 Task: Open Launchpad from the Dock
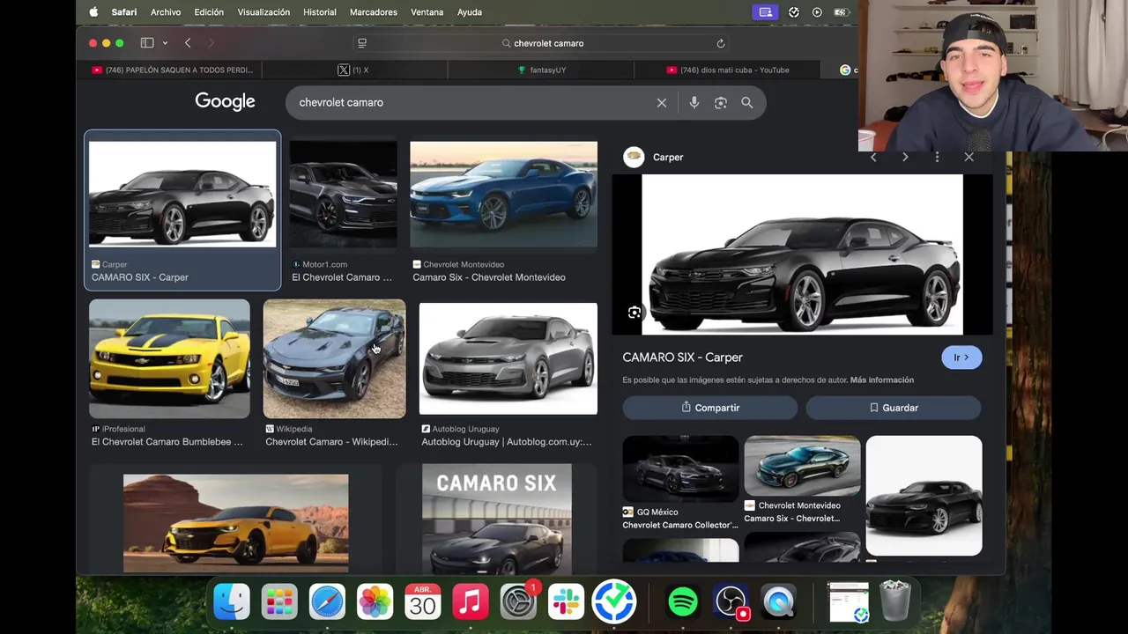[x=279, y=602]
